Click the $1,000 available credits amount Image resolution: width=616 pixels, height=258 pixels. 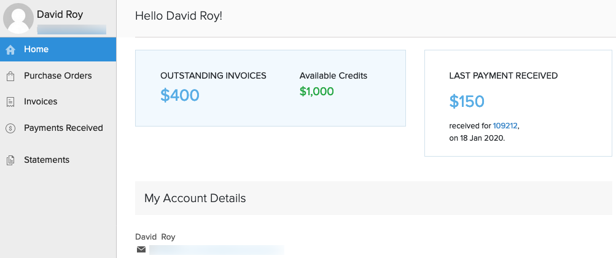tap(316, 92)
